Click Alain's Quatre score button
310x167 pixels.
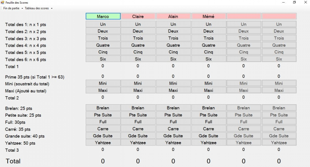[173, 45]
